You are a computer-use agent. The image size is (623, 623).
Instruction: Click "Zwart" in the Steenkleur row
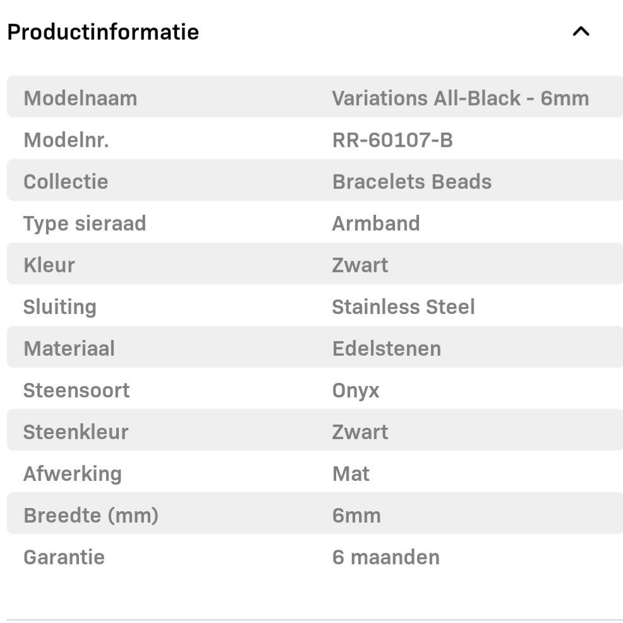pos(360,432)
